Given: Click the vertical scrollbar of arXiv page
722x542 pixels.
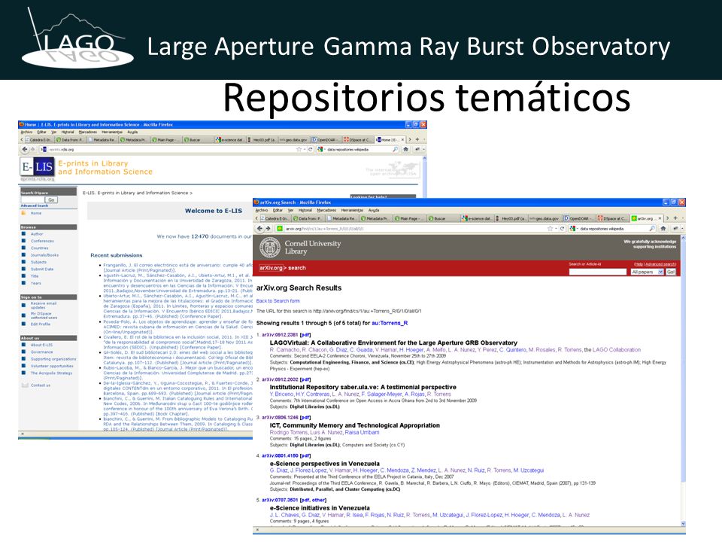Looking at the screenshot, I should (683, 380).
